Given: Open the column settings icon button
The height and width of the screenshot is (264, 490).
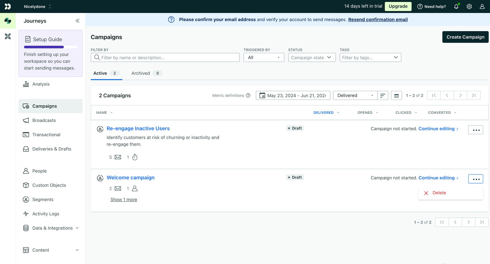Looking at the screenshot, I should pos(396,95).
